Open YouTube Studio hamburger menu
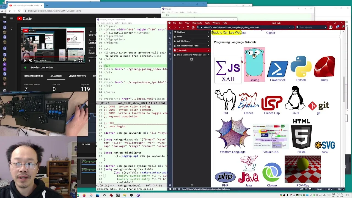Screen dimensions: 352x198 (x=12, y=18)
